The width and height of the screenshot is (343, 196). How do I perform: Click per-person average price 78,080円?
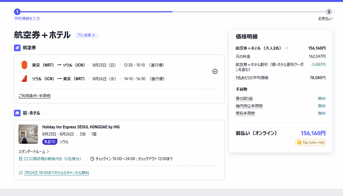click(x=318, y=78)
